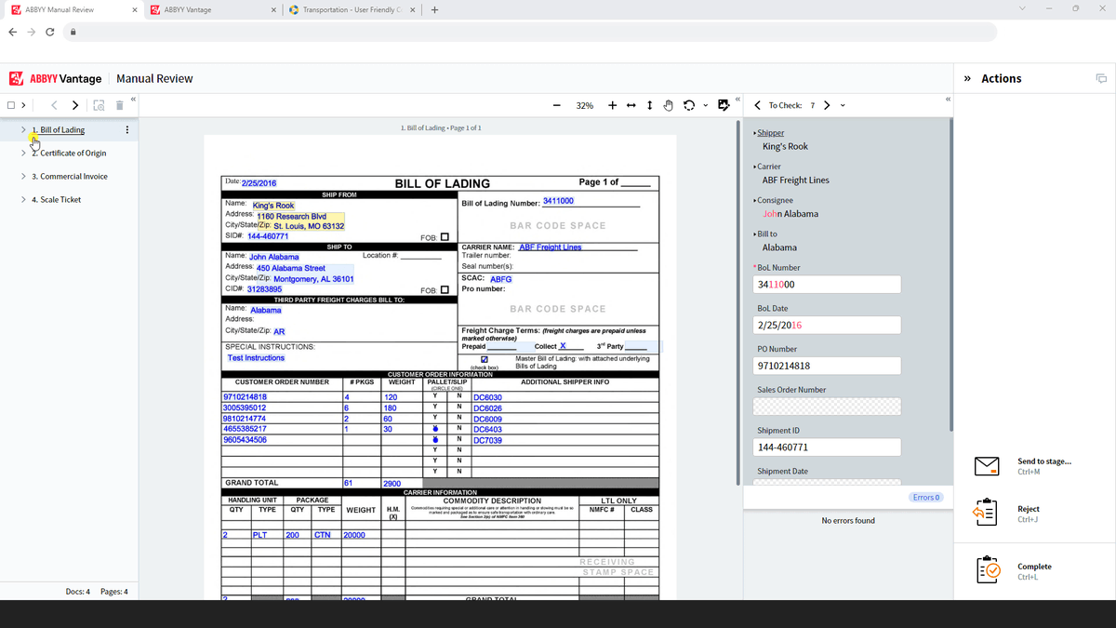Open document search/preview icon in left toolbar
Image resolution: width=1116 pixels, height=628 pixels.
(x=98, y=105)
